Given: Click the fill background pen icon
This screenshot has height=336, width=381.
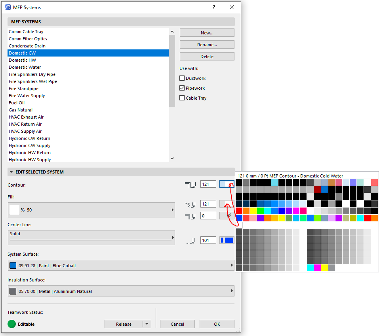Looking at the screenshot, I should click(x=190, y=216).
